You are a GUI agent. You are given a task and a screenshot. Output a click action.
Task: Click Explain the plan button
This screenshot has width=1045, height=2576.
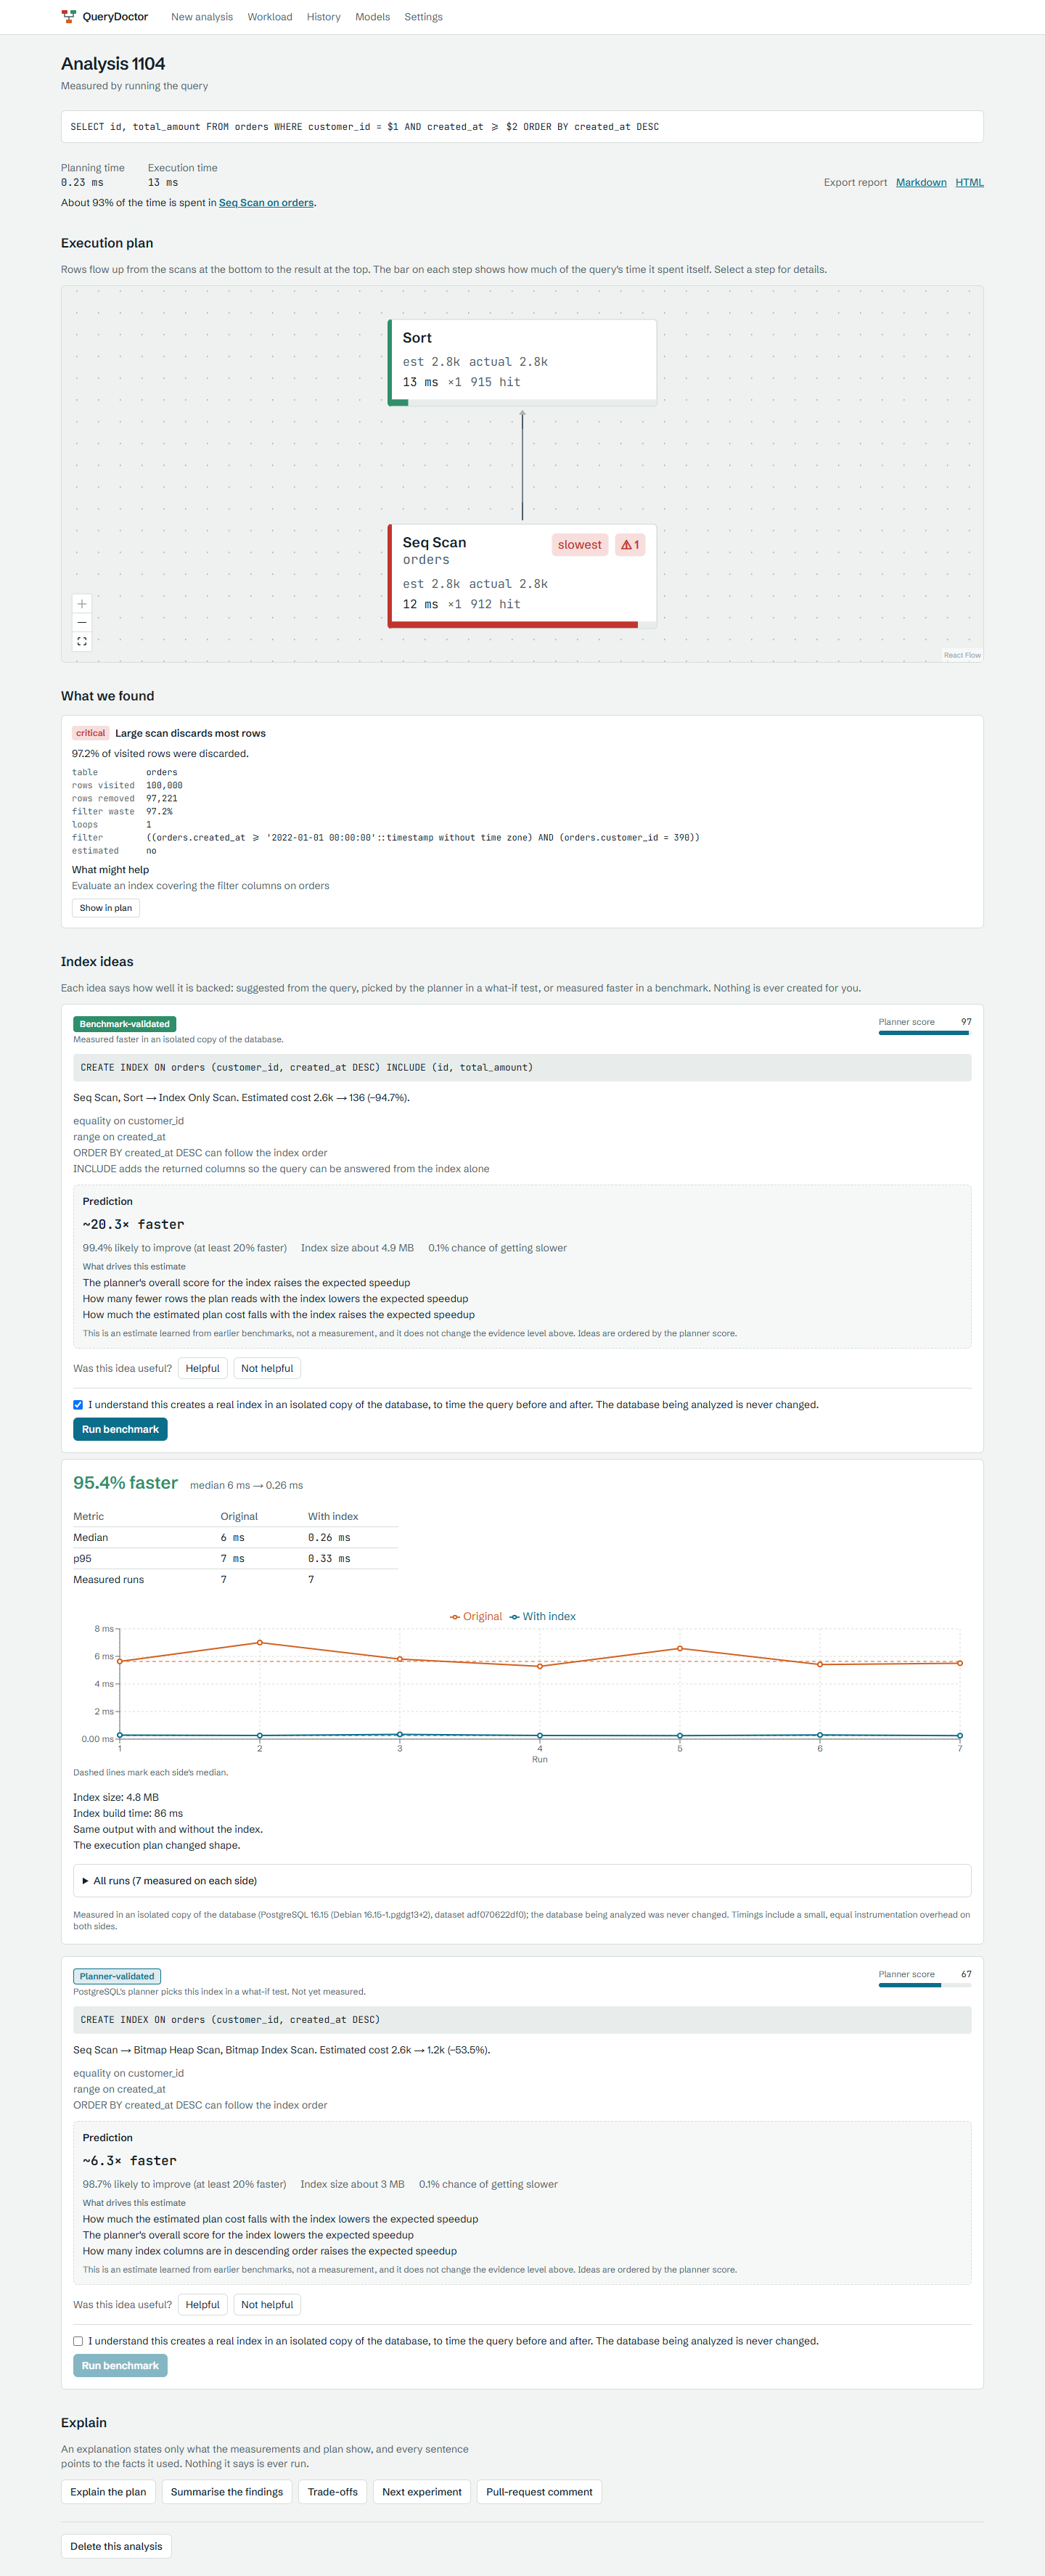[x=108, y=2492]
